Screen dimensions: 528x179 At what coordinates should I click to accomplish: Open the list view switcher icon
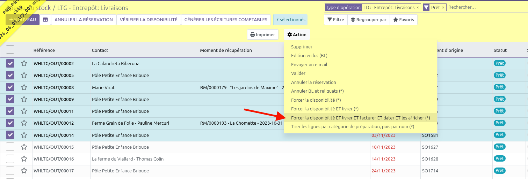(x=45, y=20)
